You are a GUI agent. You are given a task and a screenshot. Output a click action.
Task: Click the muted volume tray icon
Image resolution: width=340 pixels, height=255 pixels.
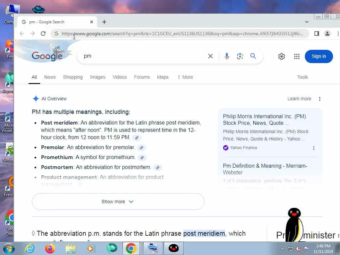click(x=298, y=249)
